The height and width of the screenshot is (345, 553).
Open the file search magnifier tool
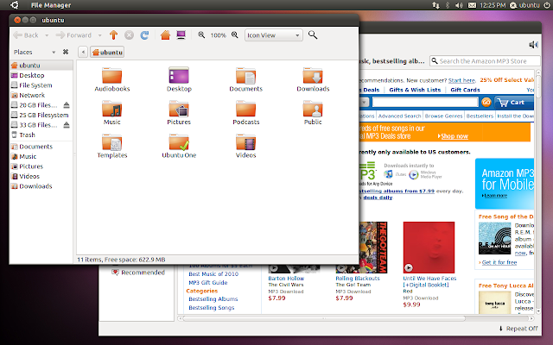(313, 34)
